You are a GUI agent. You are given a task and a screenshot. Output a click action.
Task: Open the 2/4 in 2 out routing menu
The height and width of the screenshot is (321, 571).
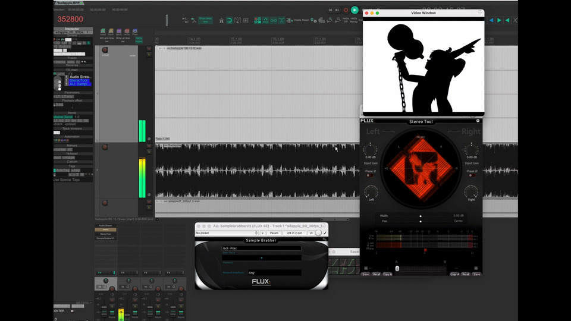coord(294,233)
